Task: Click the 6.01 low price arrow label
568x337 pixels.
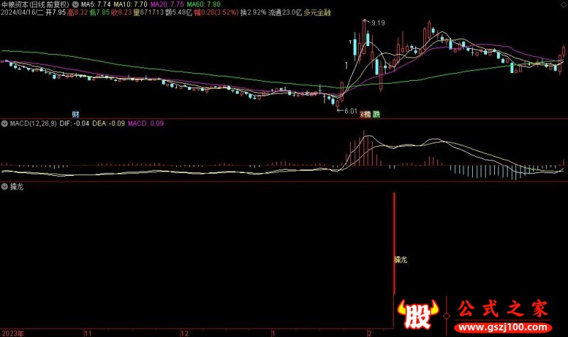Action: click(348, 111)
